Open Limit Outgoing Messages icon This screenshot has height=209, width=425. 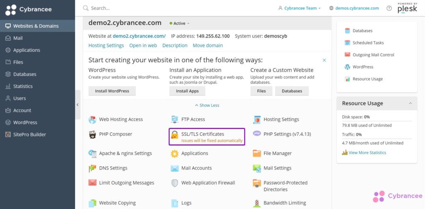click(x=93, y=182)
